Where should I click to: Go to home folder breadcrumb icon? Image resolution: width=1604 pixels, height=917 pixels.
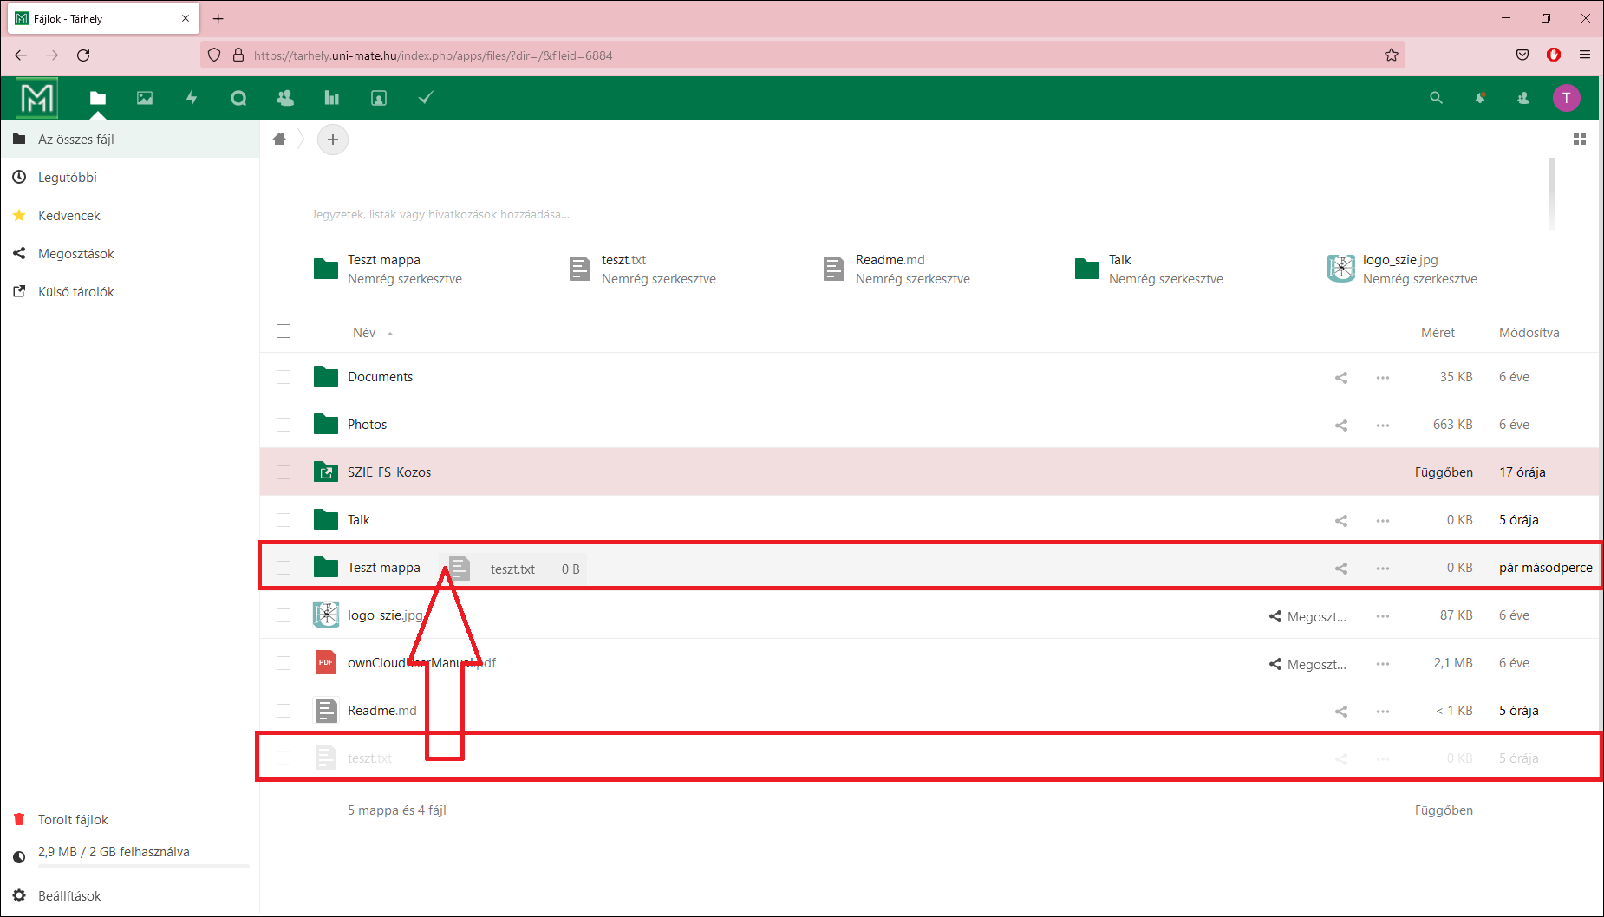(279, 139)
